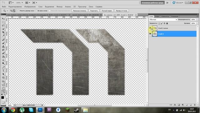Open the blend mode 'Обычные' dropdown
200x113 pixels.
[x=163, y=19]
